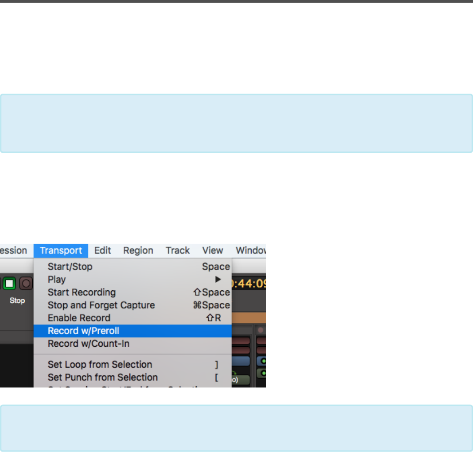Open the partly visible Session menu
Image resolution: width=473 pixels, height=452 pixels.
point(13,250)
